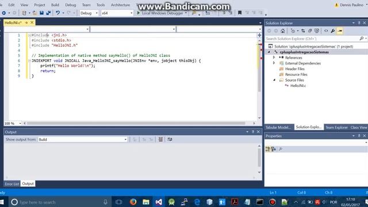Click the Save All icon

click(48, 13)
